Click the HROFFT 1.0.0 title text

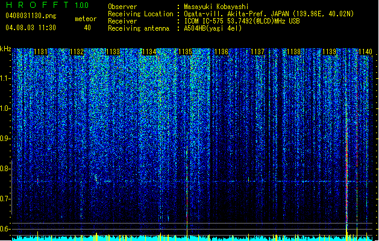click(47, 5)
